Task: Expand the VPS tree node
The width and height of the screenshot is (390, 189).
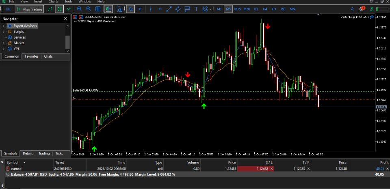Action: tap(4, 49)
